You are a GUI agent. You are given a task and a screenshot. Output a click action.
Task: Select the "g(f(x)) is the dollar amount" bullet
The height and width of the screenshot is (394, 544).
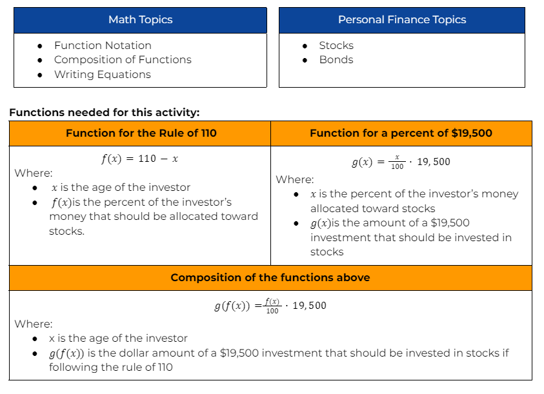(x=279, y=360)
